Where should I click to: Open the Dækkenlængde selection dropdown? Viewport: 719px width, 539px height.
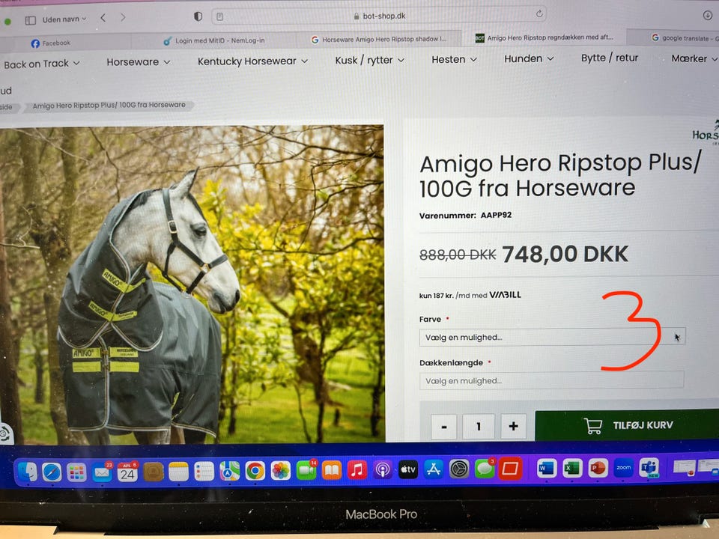coord(552,380)
